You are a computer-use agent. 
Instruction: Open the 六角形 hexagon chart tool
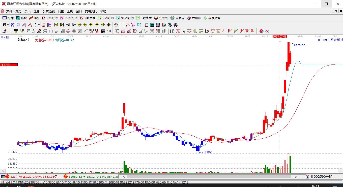point(194,18)
